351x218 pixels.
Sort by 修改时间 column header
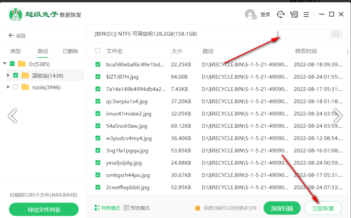(306, 51)
